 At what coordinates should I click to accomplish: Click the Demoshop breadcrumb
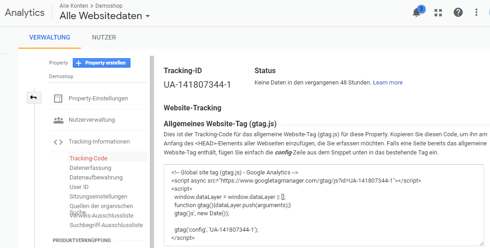click(109, 5)
